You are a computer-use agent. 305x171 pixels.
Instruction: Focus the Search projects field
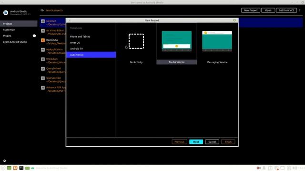pos(54,10)
